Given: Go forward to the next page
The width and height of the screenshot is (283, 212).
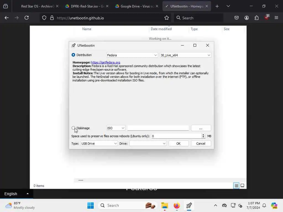Looking at the screenshot, I should pos(17,18).
